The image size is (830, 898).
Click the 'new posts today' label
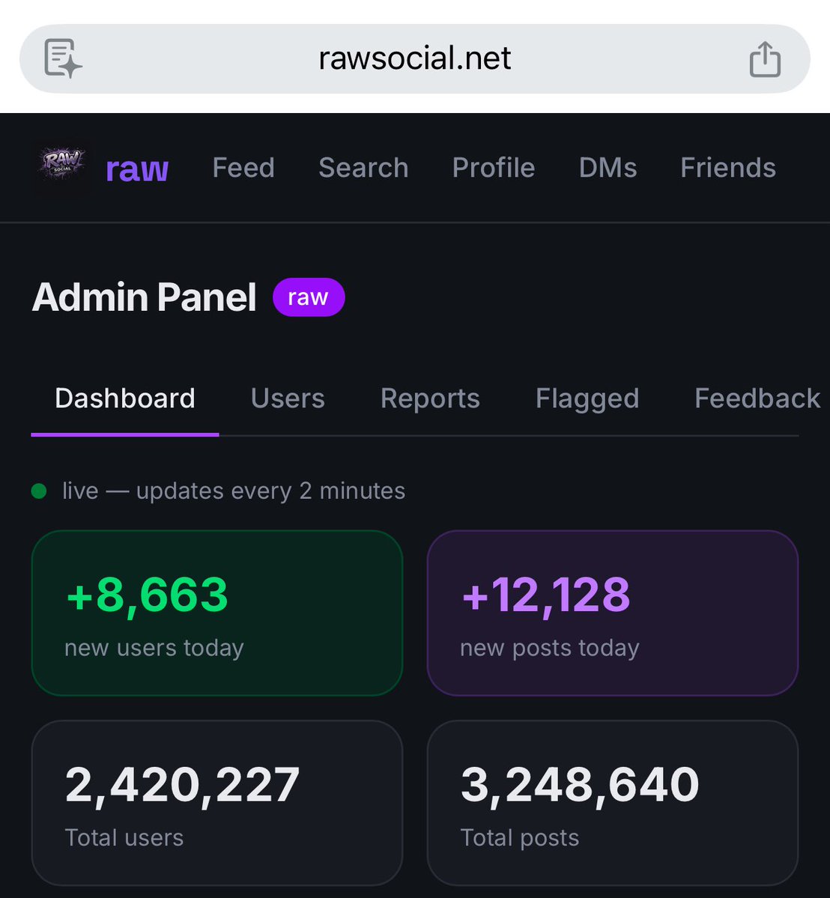tap(550, 649)
